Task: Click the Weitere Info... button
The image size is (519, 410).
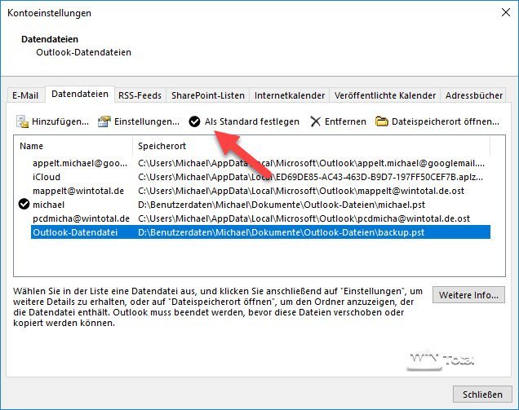Action: click(x=468, y=295)
